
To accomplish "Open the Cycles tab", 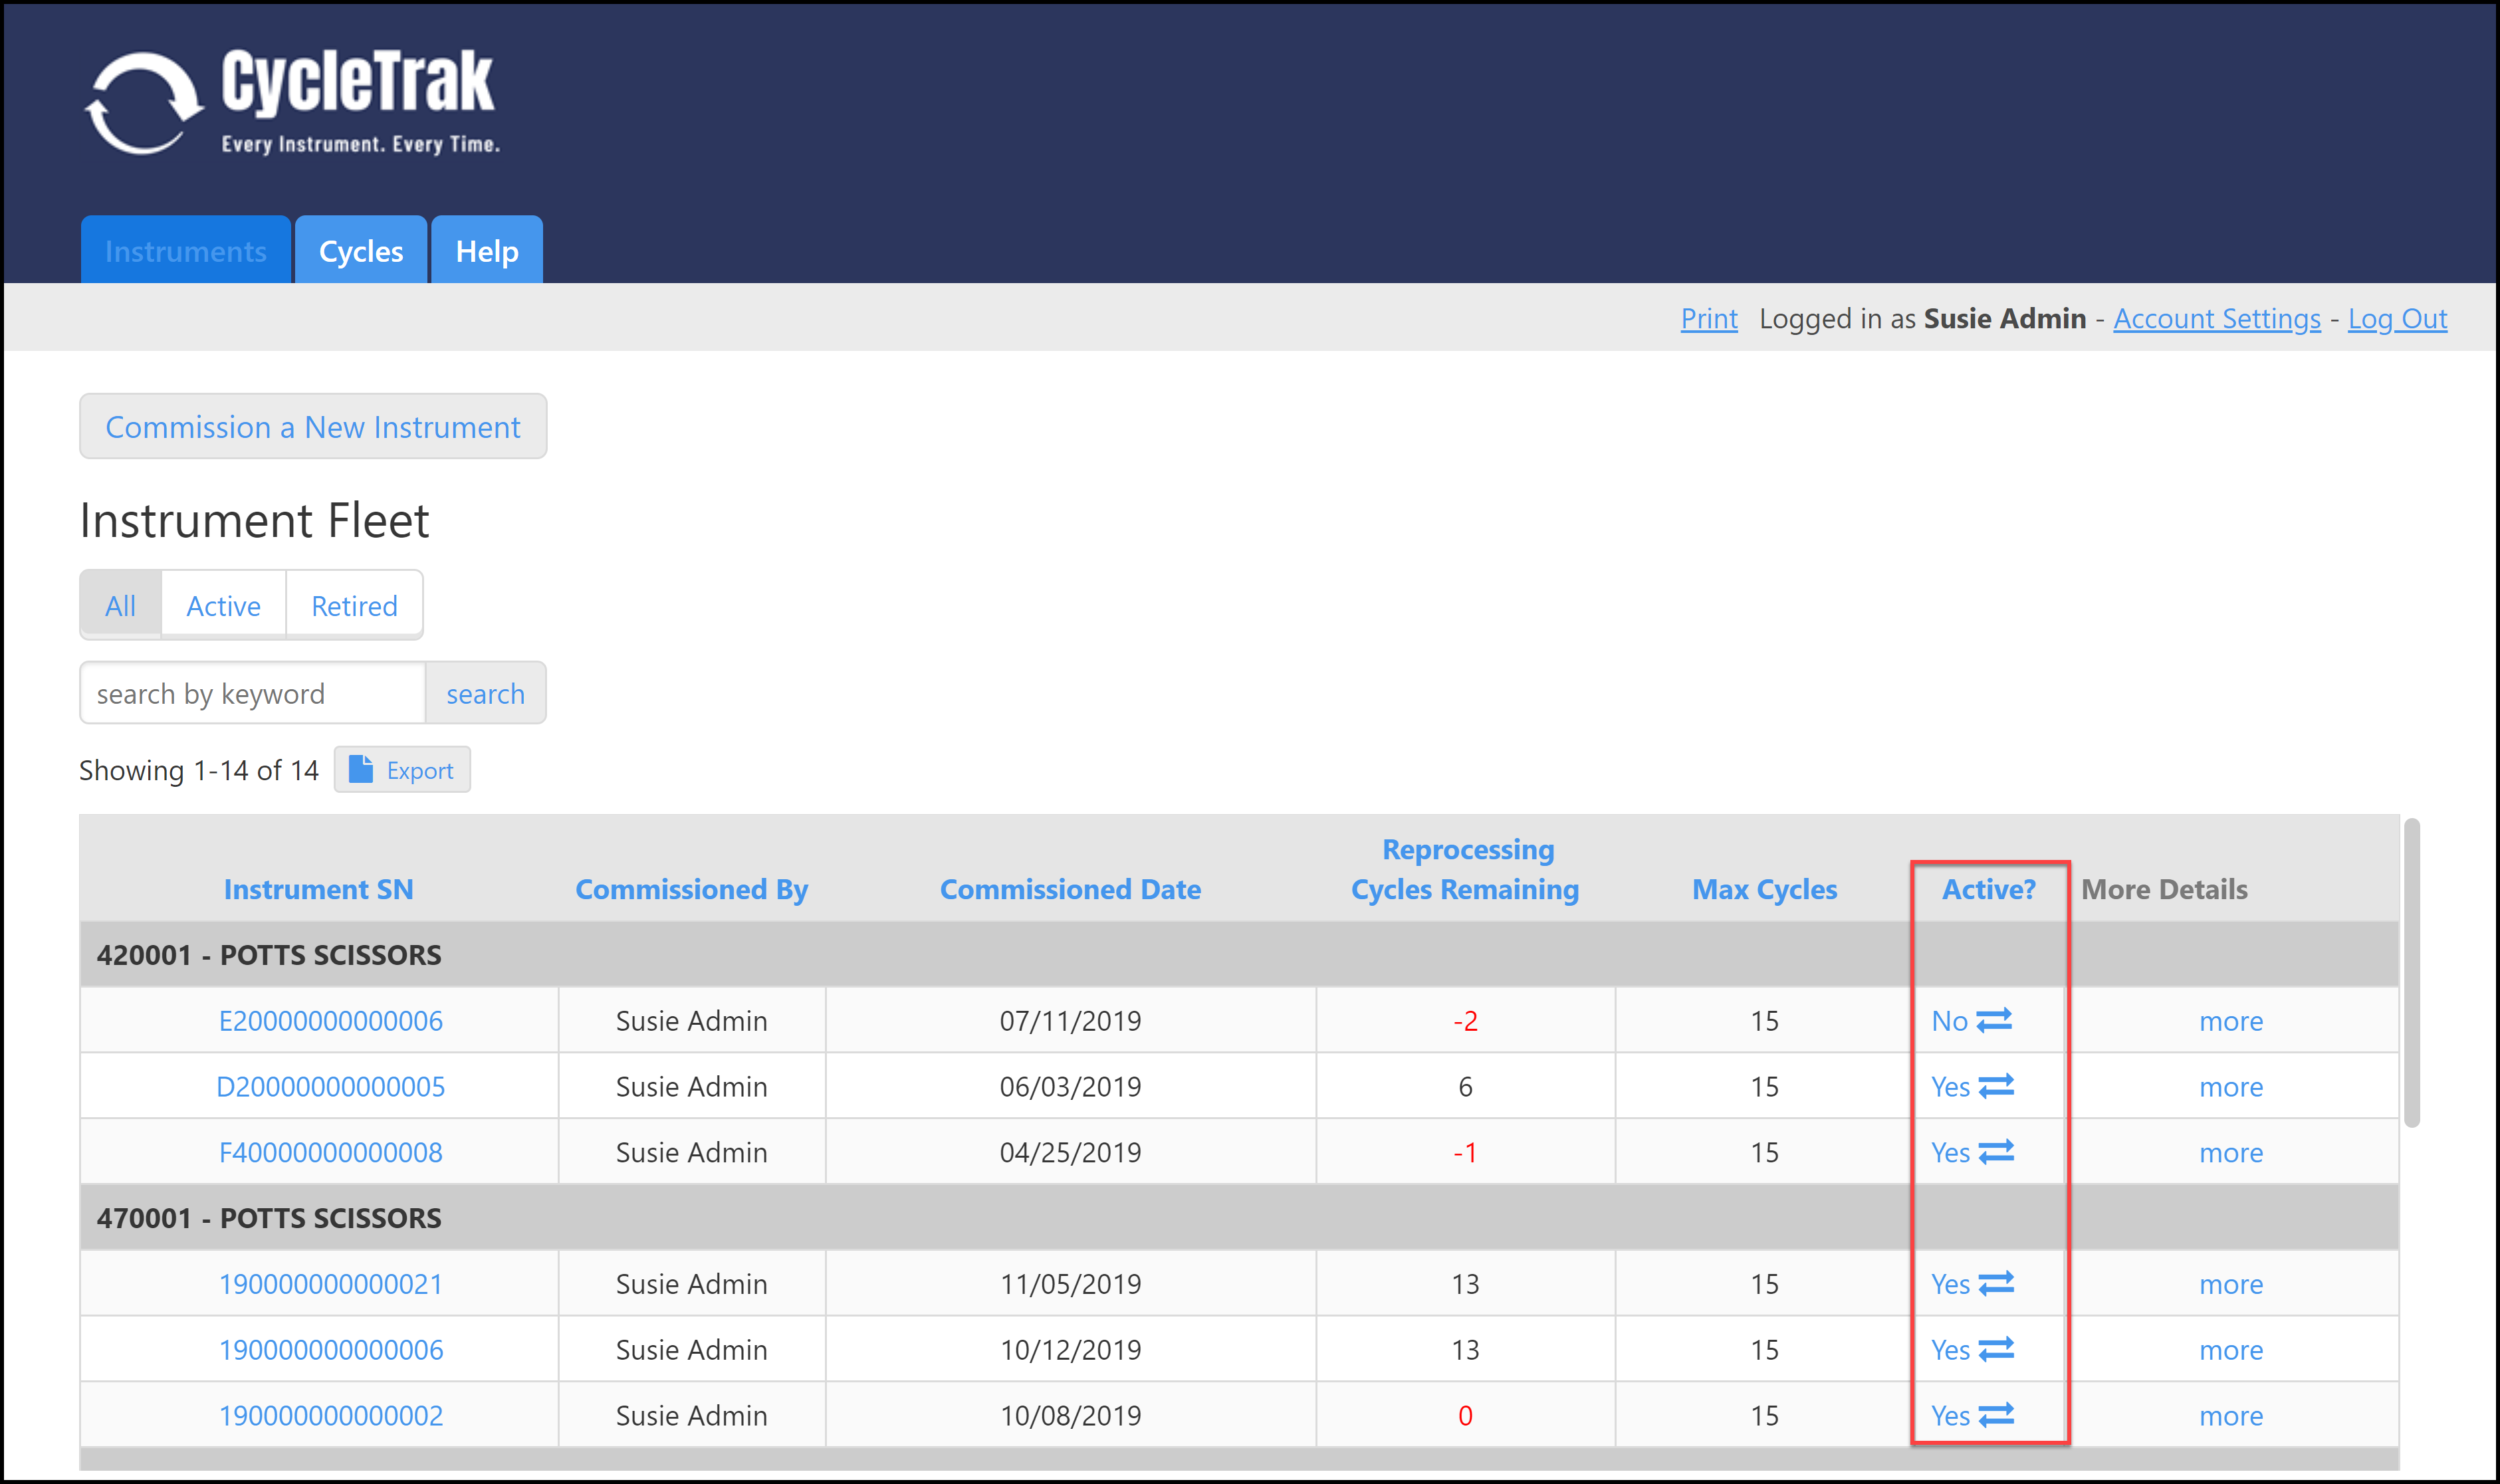I will 361,251.
